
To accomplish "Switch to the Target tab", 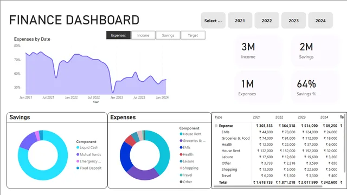I will click(x=193, y=35).
